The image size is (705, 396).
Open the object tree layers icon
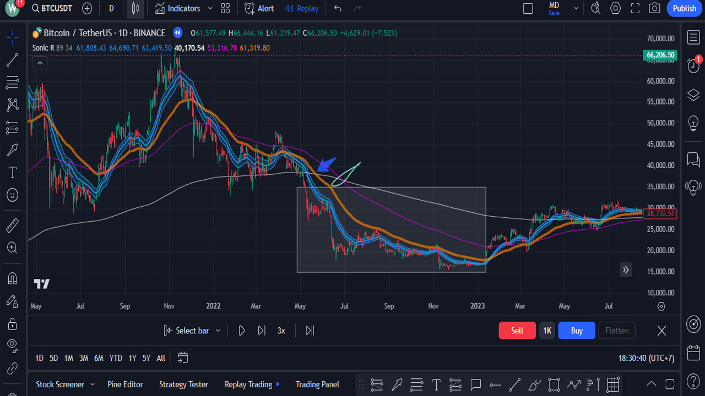693,95
